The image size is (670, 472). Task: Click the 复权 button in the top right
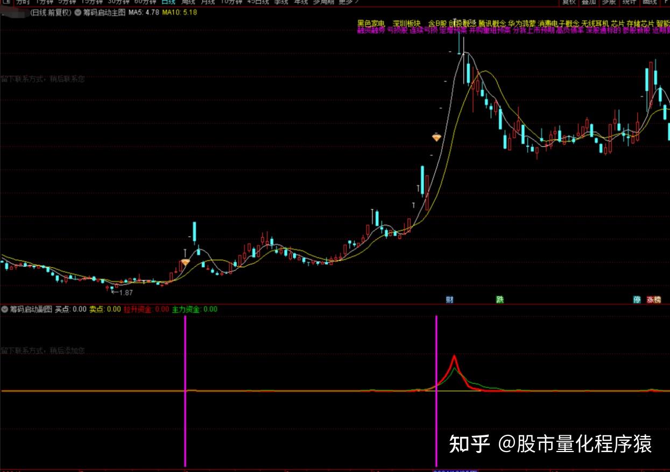[x=569, y=2]
